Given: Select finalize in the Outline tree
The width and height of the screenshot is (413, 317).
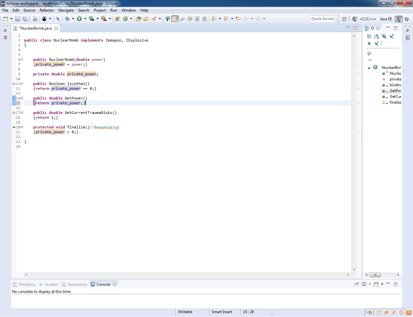Looking at the screenshot, I should click(x=395, y=102).
